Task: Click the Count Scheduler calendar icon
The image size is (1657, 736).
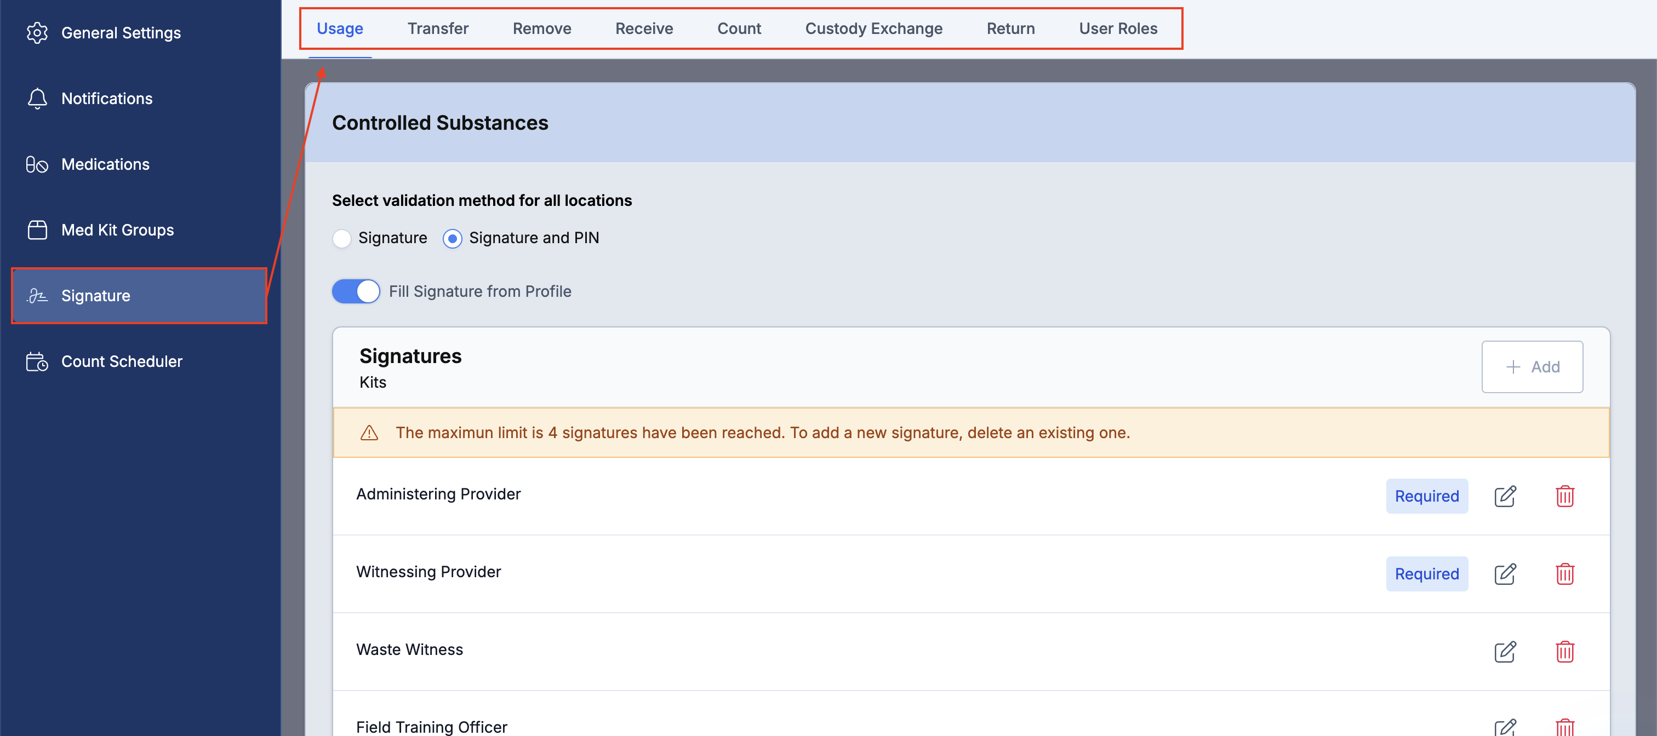Action: click(x=37, y=362)
